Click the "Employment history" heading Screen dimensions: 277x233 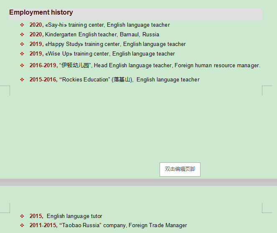(41, 13)
